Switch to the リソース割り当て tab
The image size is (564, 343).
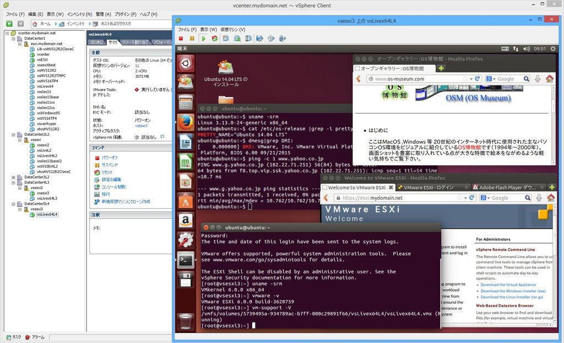(135, 42)
